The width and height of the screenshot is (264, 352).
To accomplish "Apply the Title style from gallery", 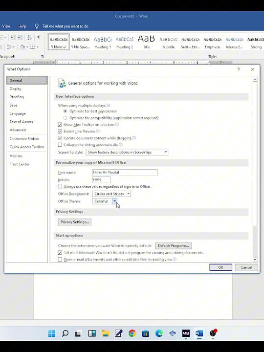I will point(147,42).
